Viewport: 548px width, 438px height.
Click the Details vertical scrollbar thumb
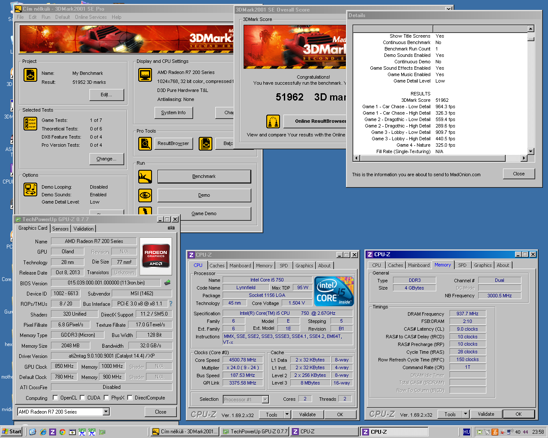(531, 38)
